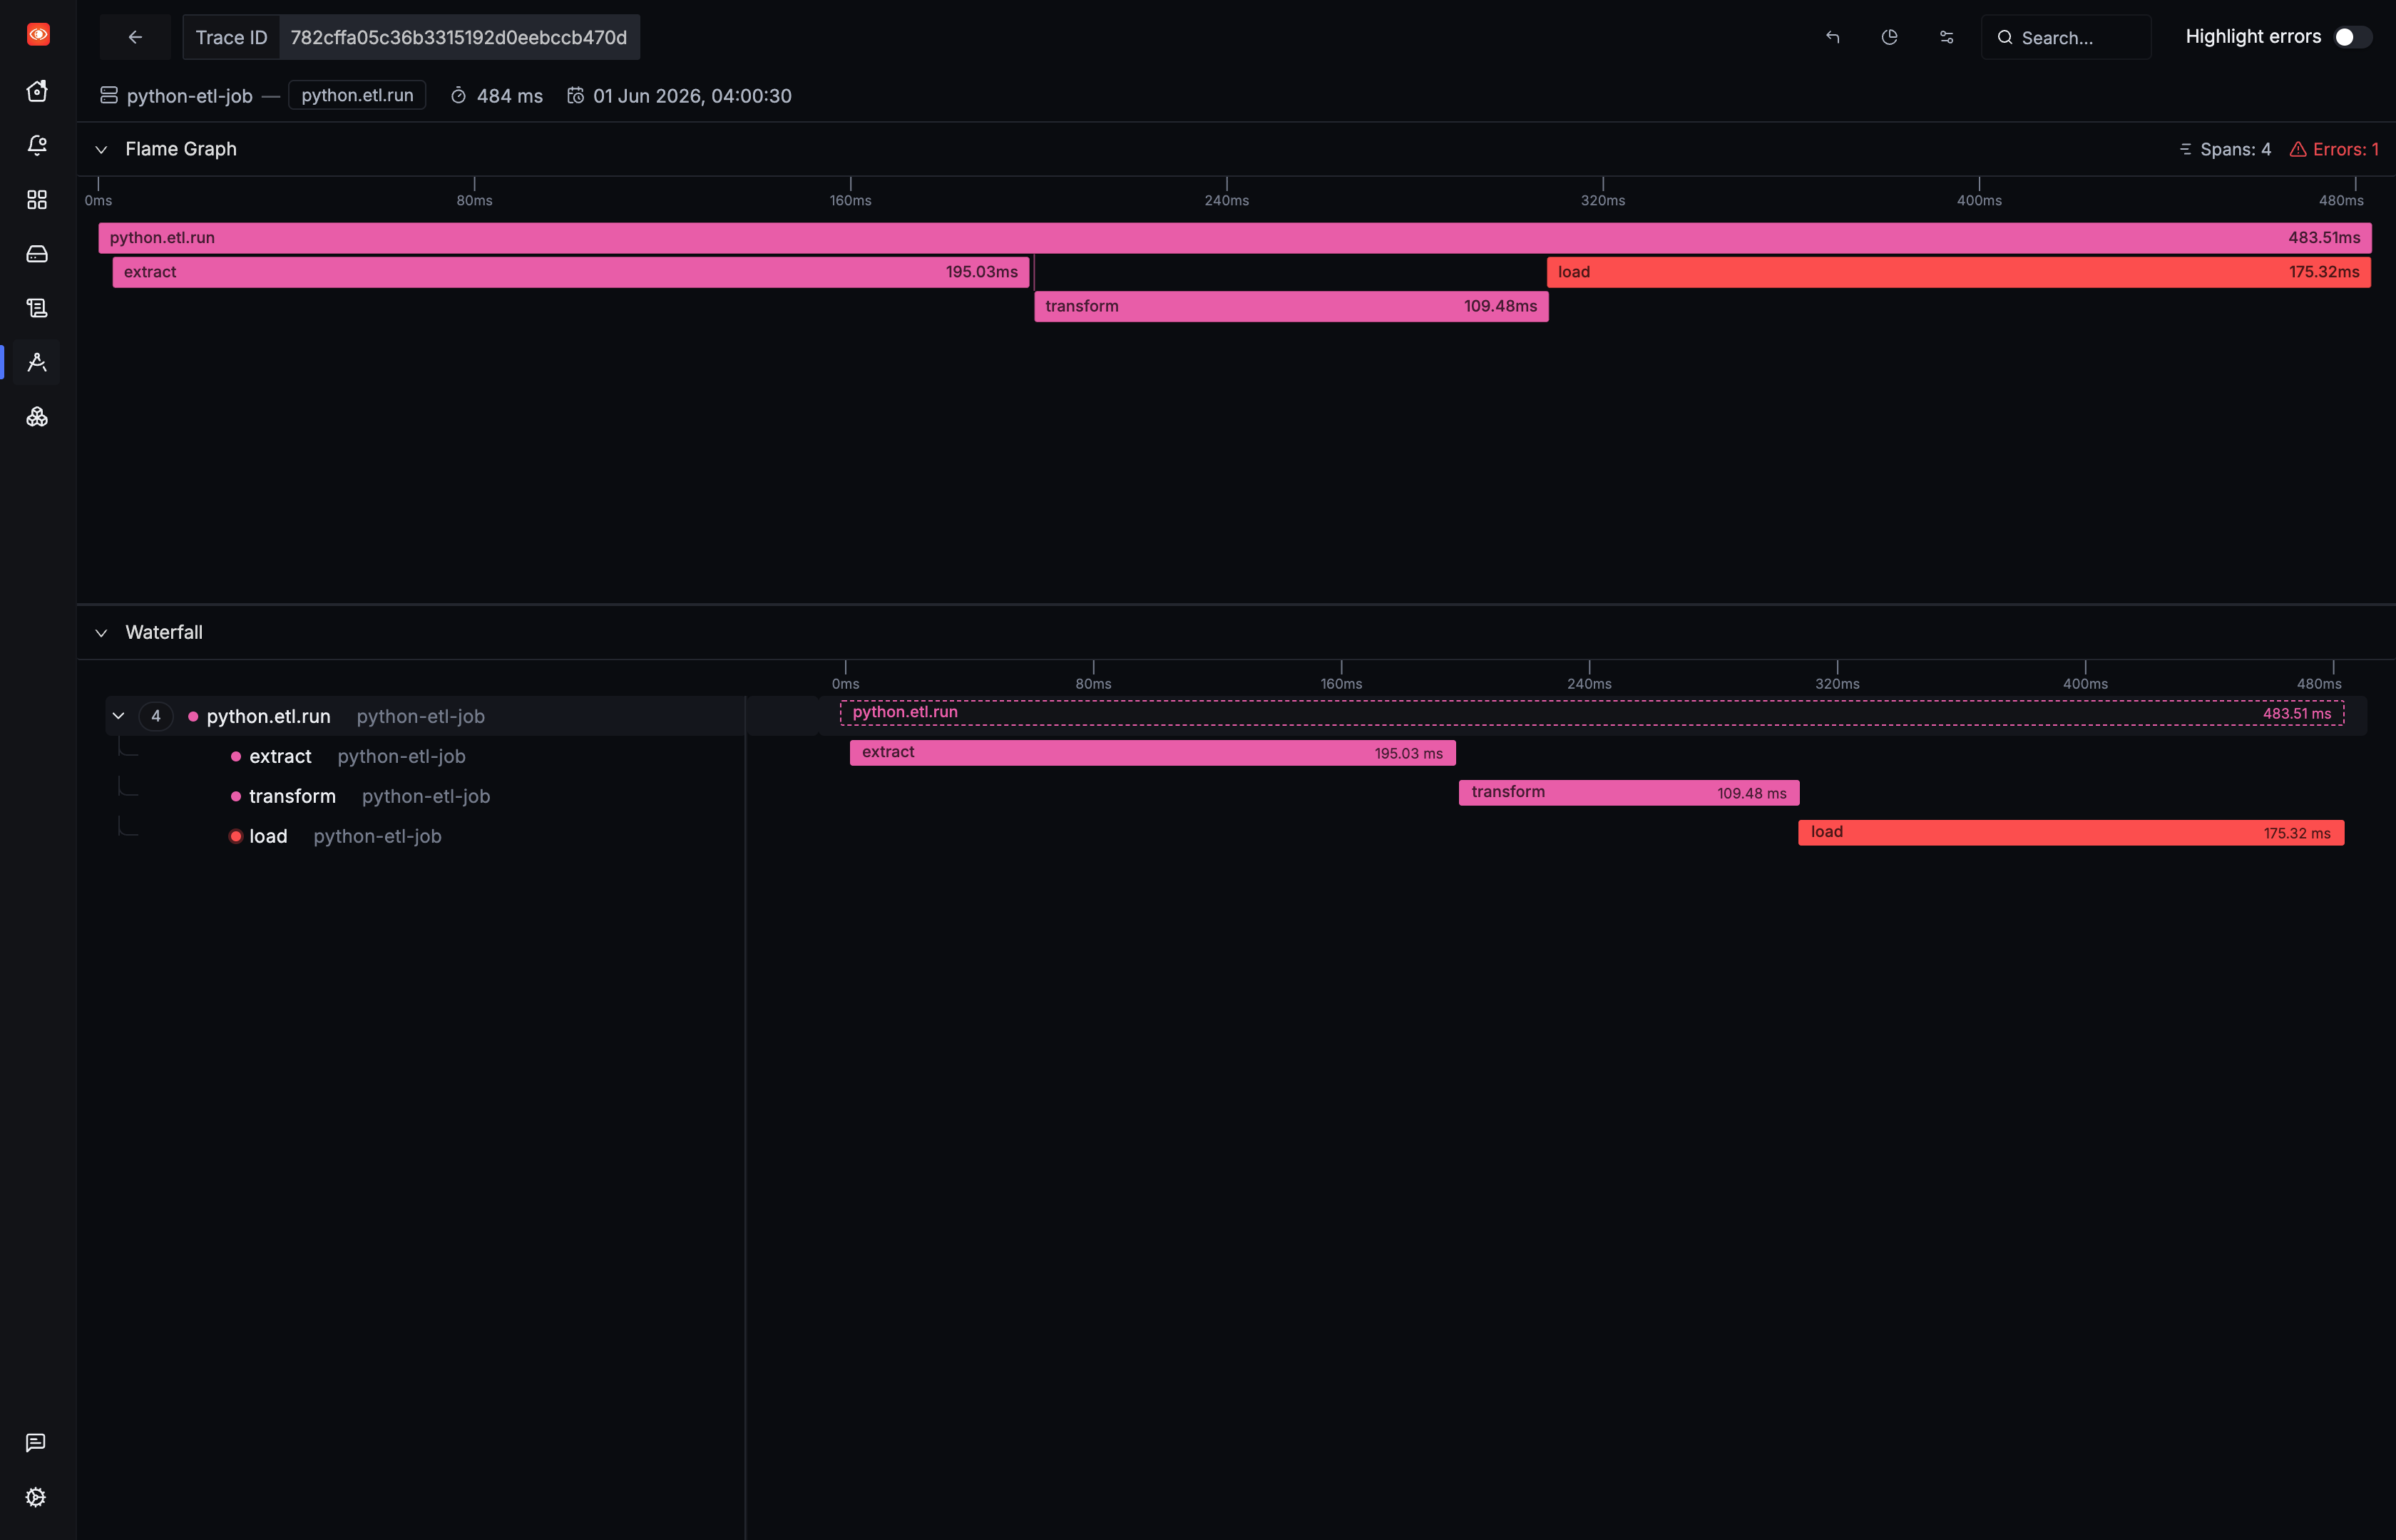The image size is (2396, 1540).
Task: Open the SigNoz logo home
Action: [38, 35]
